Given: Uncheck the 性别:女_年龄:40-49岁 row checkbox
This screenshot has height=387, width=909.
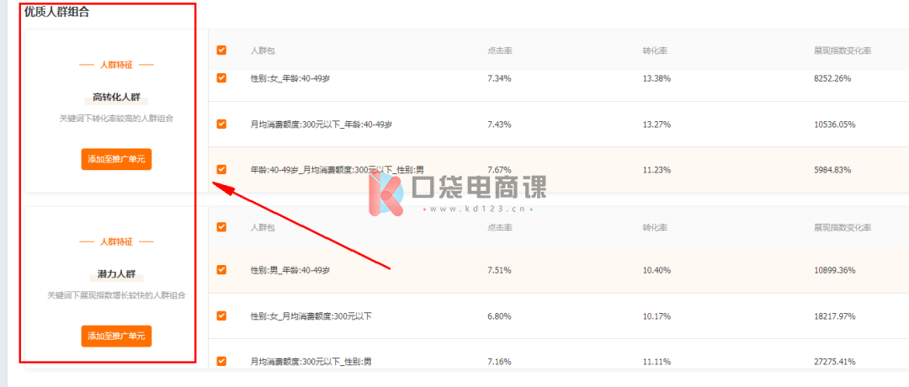Looking at the screenshot, I should tap(221, 78).
